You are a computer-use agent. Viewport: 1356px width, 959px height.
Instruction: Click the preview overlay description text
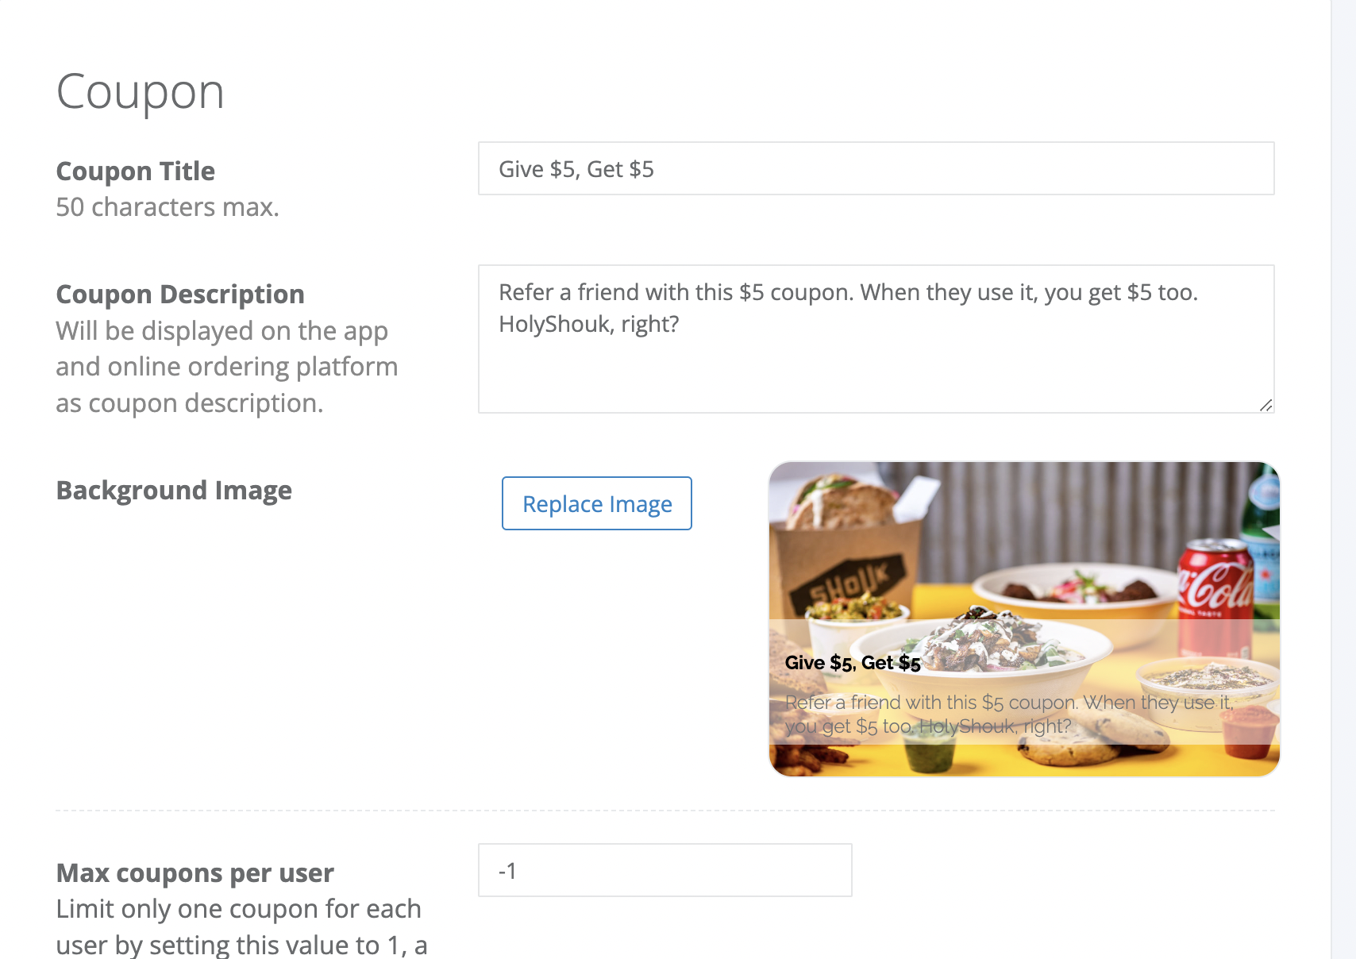[x=1008, y=714]
